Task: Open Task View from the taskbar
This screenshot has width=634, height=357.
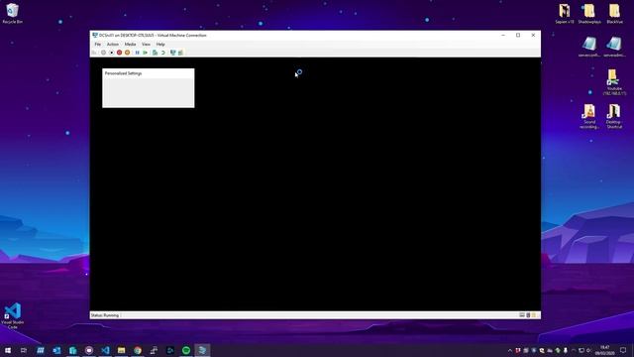Action: (24, 350)
